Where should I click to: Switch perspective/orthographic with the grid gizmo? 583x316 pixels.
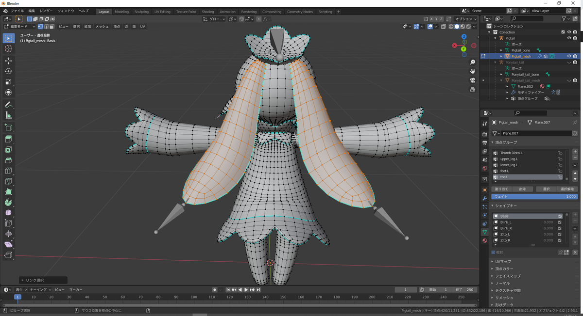pos(473,90)
